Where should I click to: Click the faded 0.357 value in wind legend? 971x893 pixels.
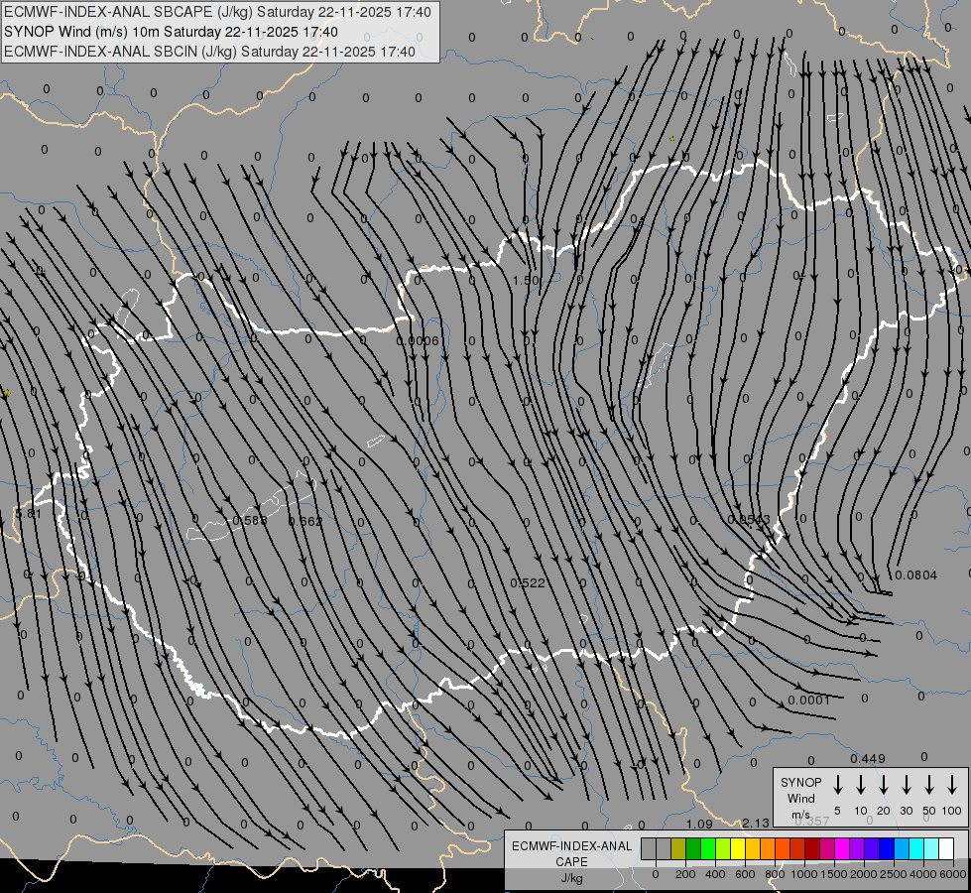(x=812, y=822)
